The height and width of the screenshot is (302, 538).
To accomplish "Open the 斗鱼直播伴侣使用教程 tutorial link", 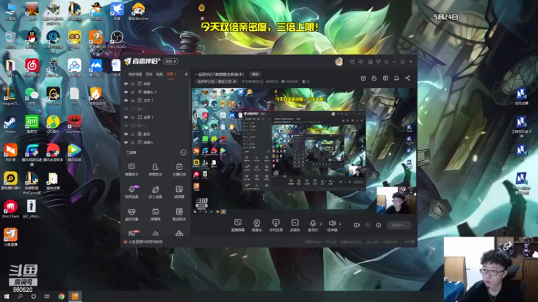I will 145,242.
